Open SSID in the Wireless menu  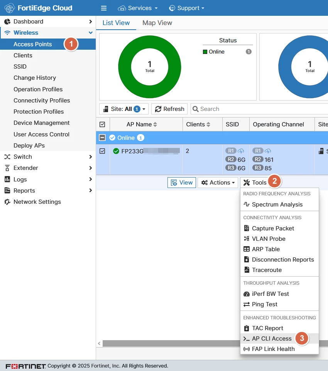click(20, 67)
